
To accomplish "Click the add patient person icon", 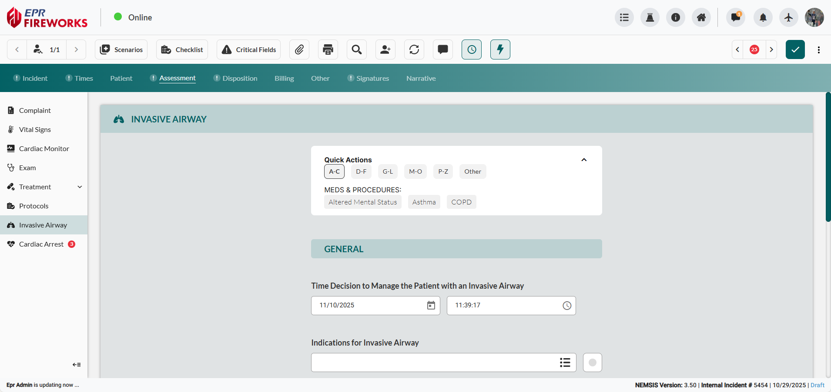I will [x=385, y=49].
